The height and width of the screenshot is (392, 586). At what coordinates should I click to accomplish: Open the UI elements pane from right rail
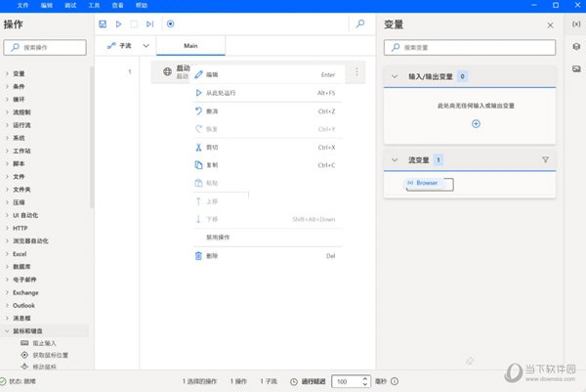point(576,46)
